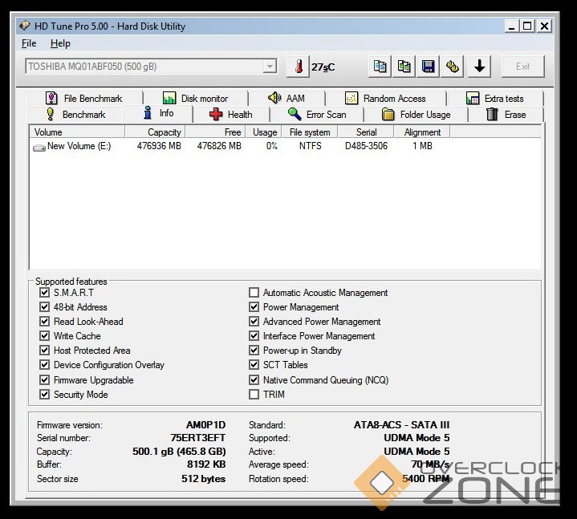Toggle the Device Configuration Overlay checkbox
Image resolution: width=577 pixels, height=519 pixels.
pyautogui.click(x=44, y=364)
